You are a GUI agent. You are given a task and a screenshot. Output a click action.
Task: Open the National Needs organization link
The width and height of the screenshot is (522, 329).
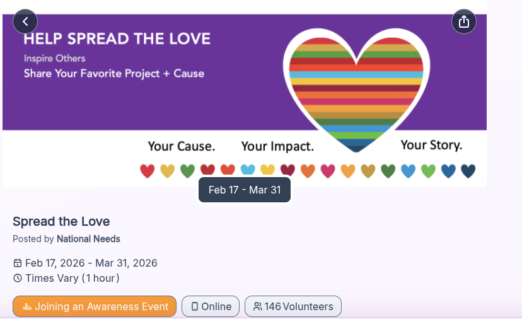[x=88, y=239]
